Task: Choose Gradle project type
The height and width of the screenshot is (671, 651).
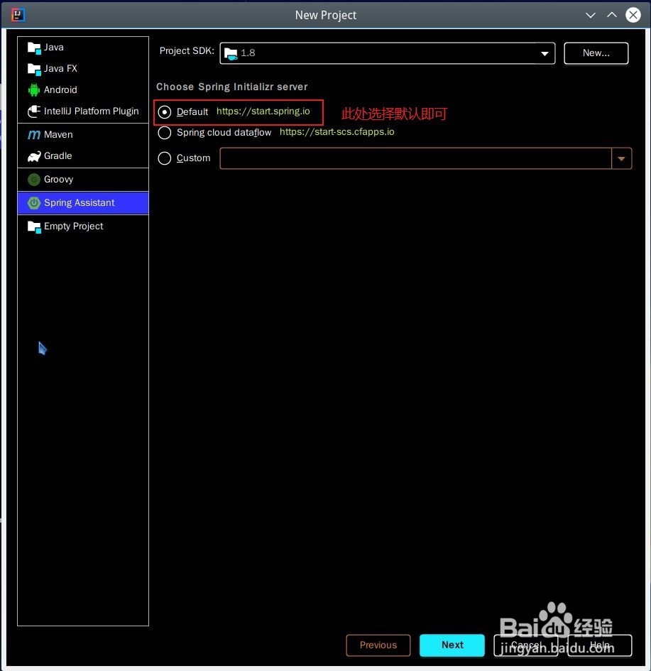Action: pyautogui.click(x=83, y=156)
